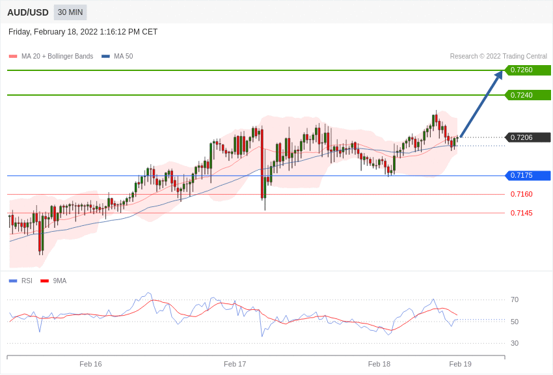Click the 0.7160 support level label
The height and width of the screenshot is (375, 553).
click(x=522, y=194)
